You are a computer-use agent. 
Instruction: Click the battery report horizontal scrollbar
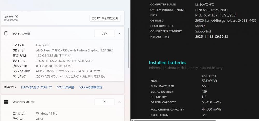pyautogui.click(x=175, y=120)
